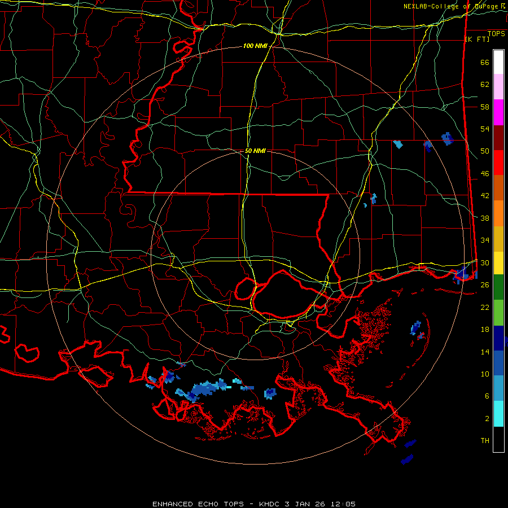Click the legend value 26
This screenshot has width=508, height=508.
click(485, 285)
